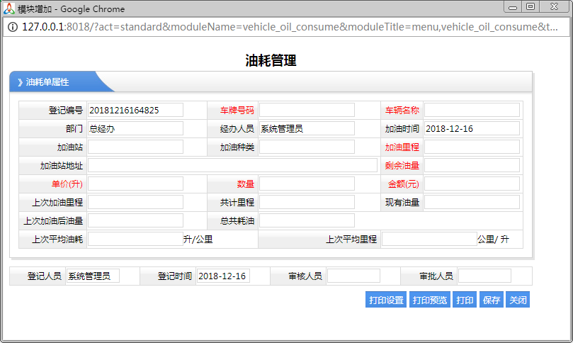
Task: Maximize the Chrome window
Action: (530, 6)
